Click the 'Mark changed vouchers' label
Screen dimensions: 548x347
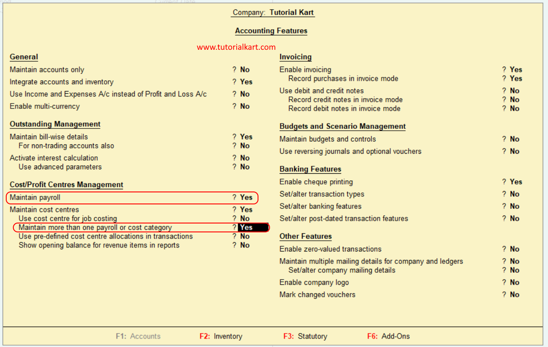point(317,295)
